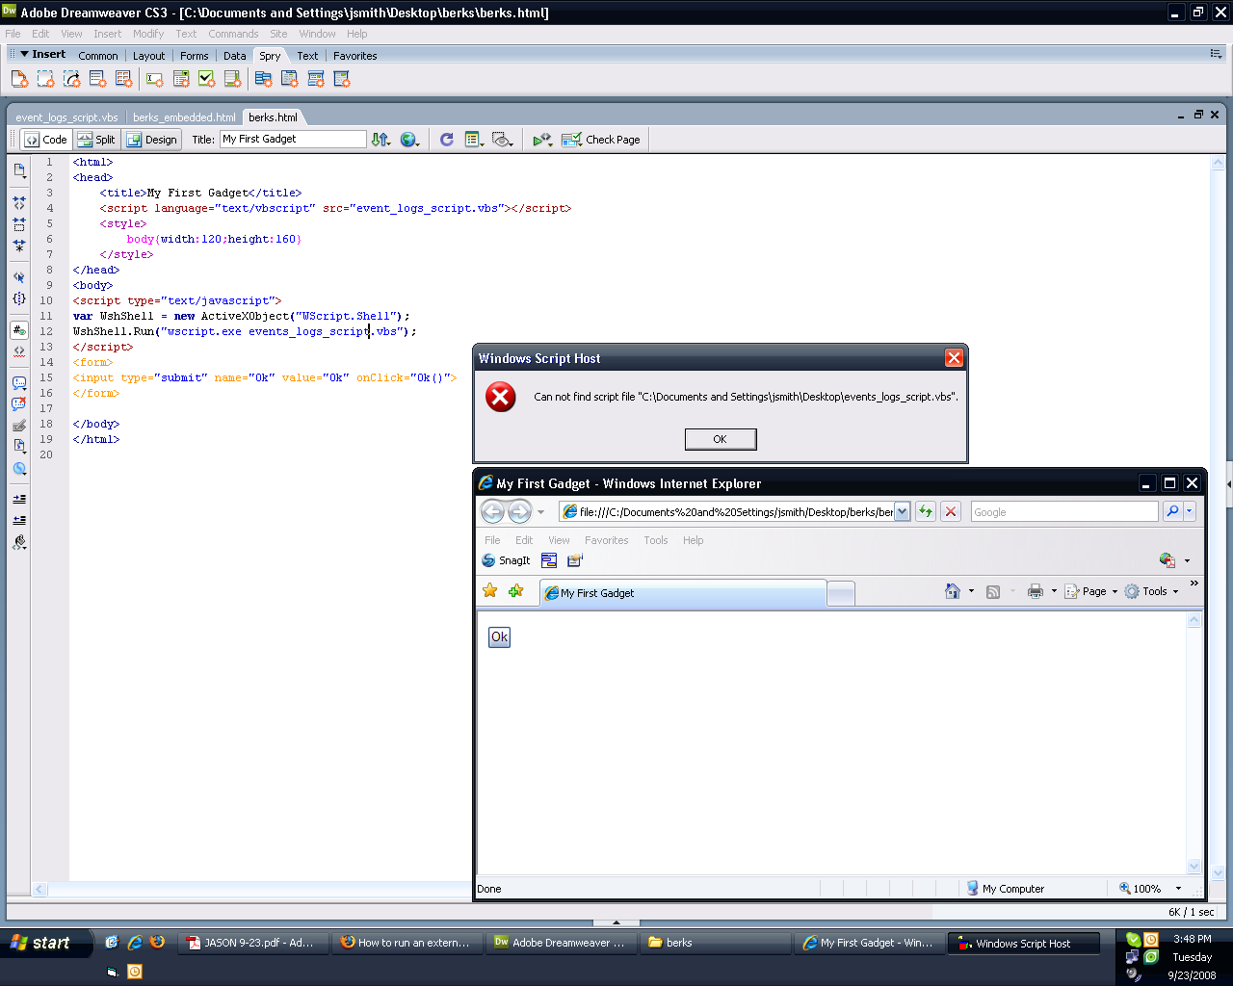Insert a Spry Tabbed Panels widget

click(x=288, y=79)
